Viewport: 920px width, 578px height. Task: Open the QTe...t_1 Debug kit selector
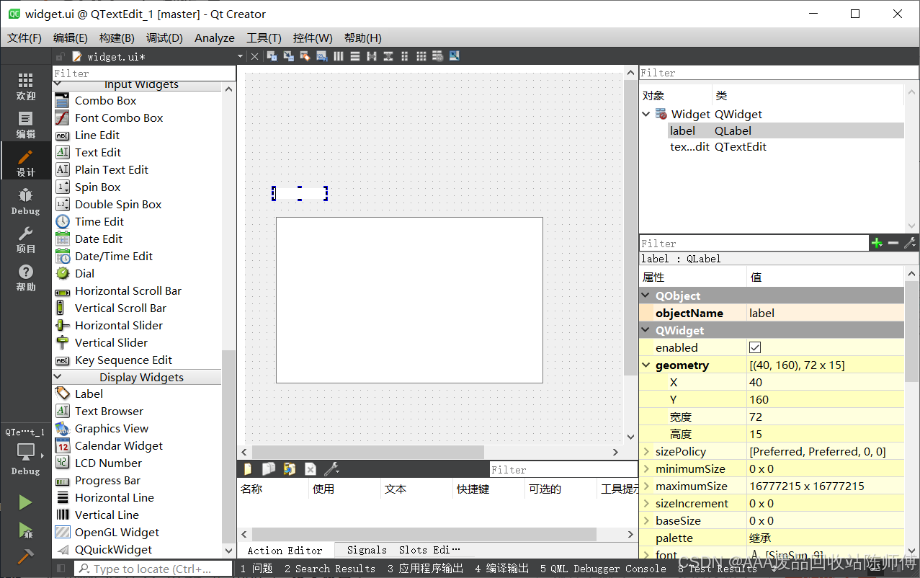coord(26,453)
